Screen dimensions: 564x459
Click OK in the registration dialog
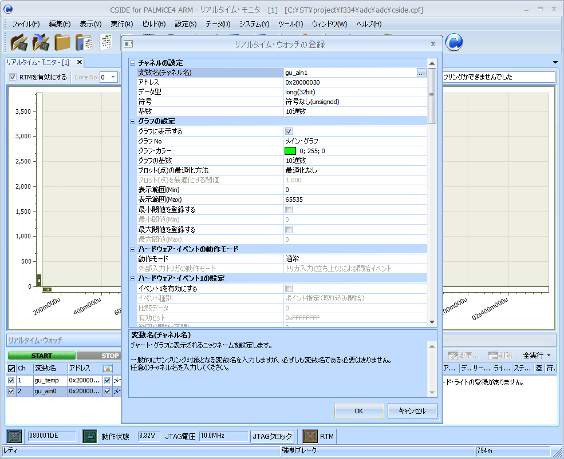tap(359, 411)
